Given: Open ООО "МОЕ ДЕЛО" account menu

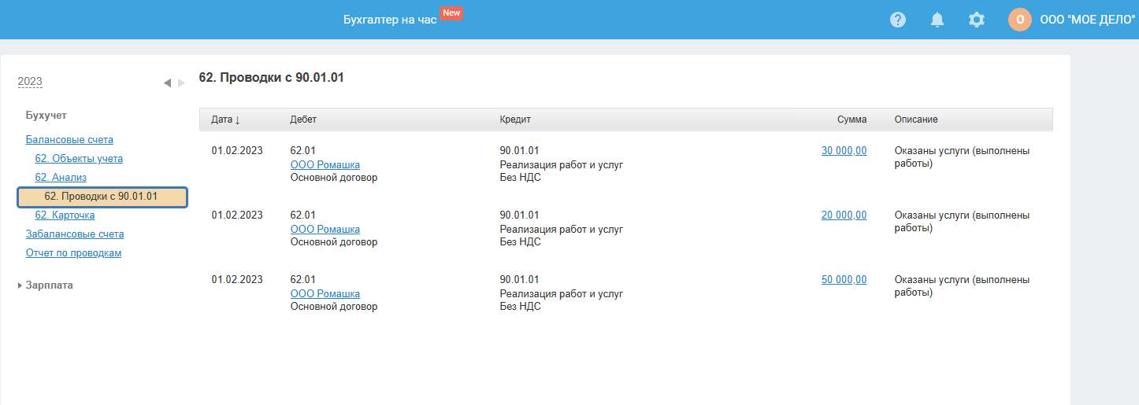Looking at the screenshot, I should (1089, 20).
